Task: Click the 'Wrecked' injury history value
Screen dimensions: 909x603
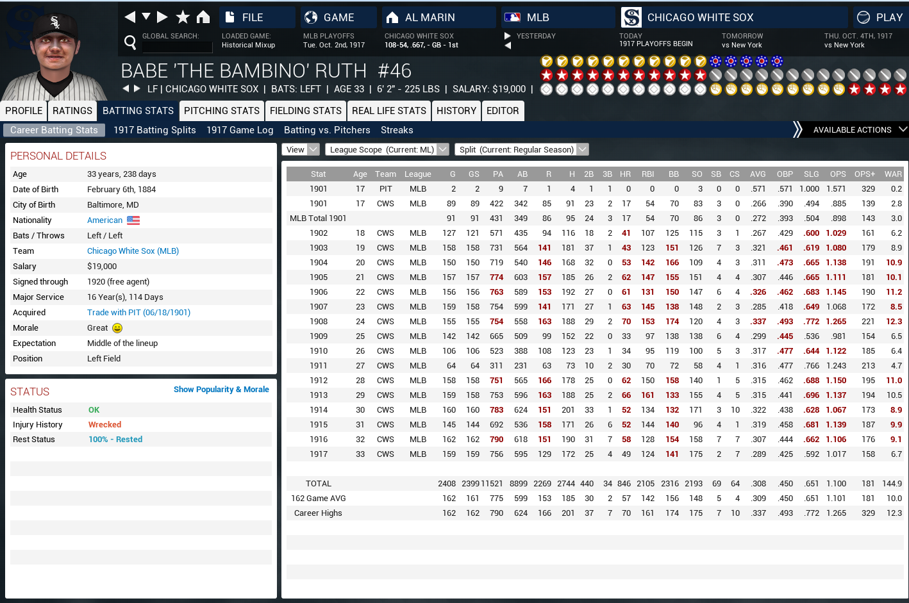Action: 104,425
